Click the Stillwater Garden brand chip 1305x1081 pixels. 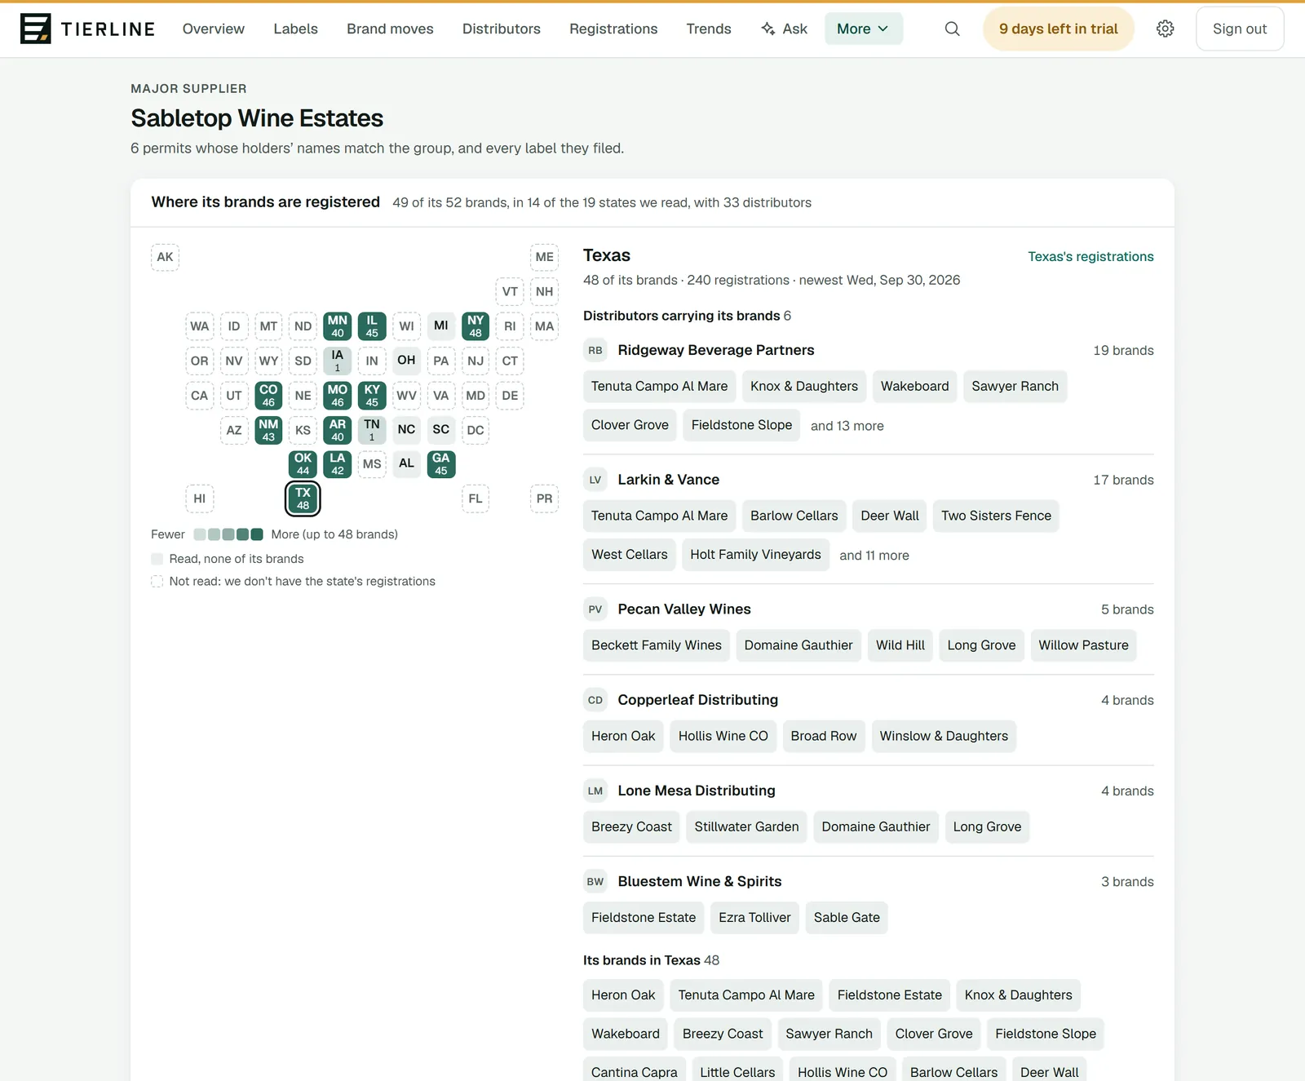pos(746,827)
